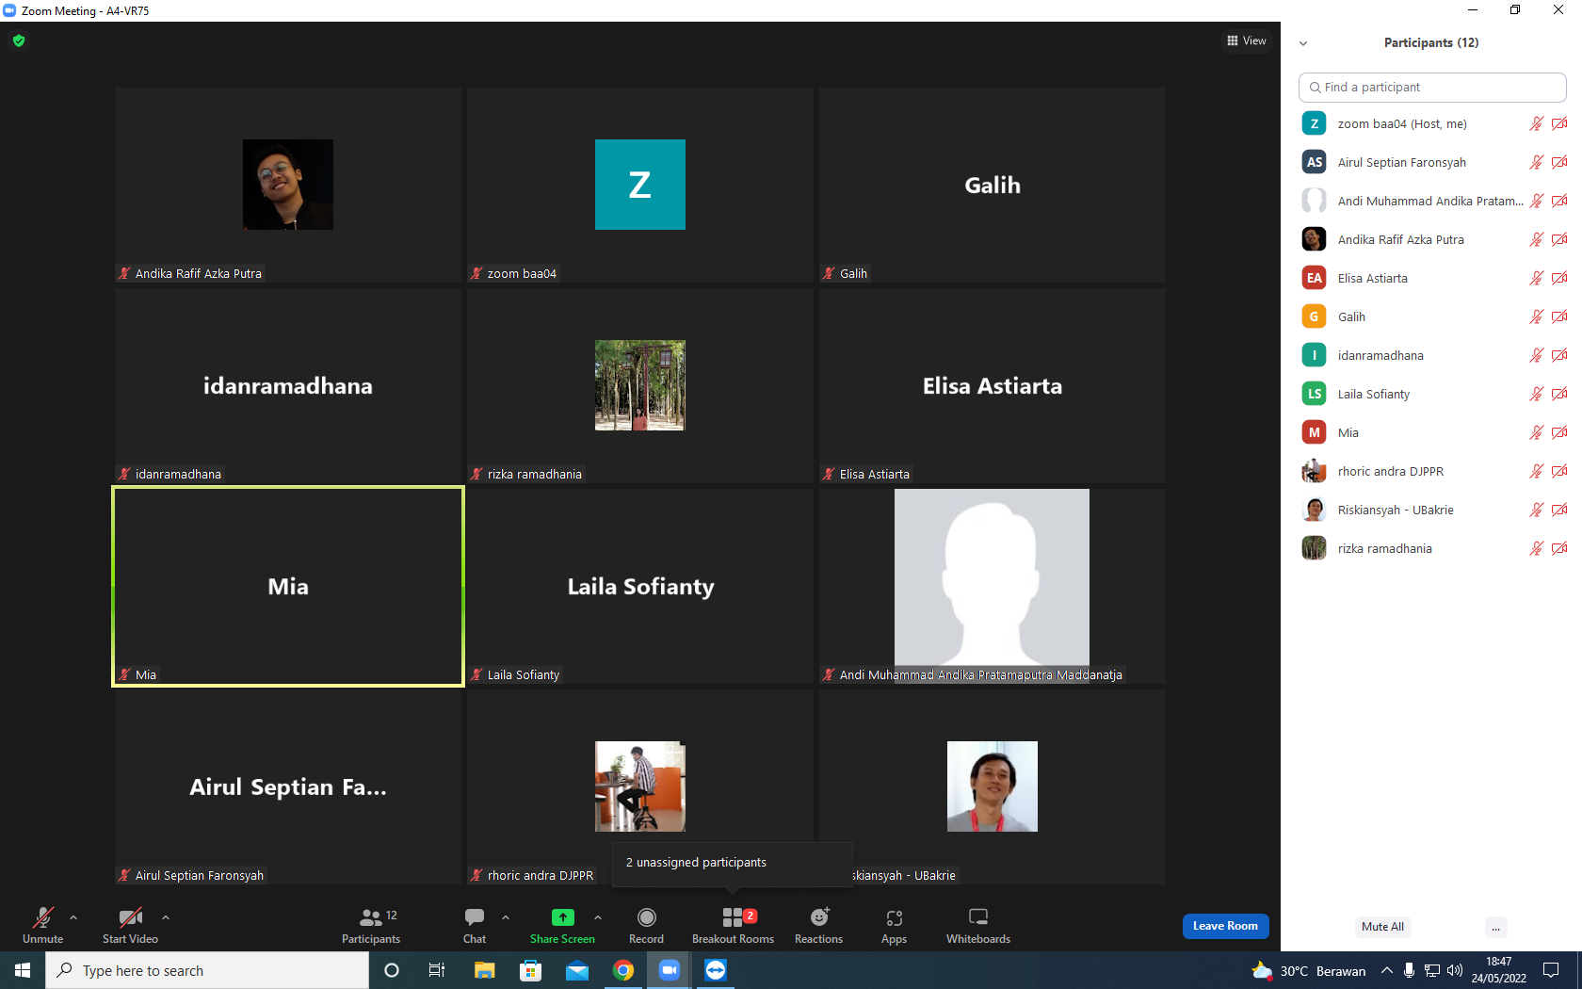Image resolution: width=1582 pixels, height=989 pixels.
Task: Open Windows notification center icon
Action: tap(1551, 970)
